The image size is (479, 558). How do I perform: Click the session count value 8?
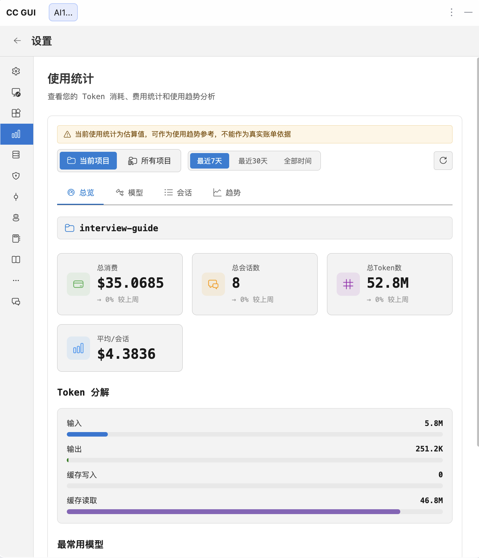point(236,283)
